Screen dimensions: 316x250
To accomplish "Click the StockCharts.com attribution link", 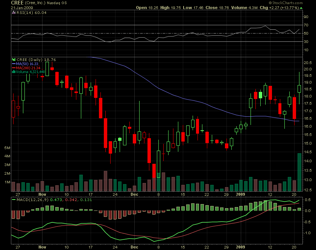I will point(286,3).
